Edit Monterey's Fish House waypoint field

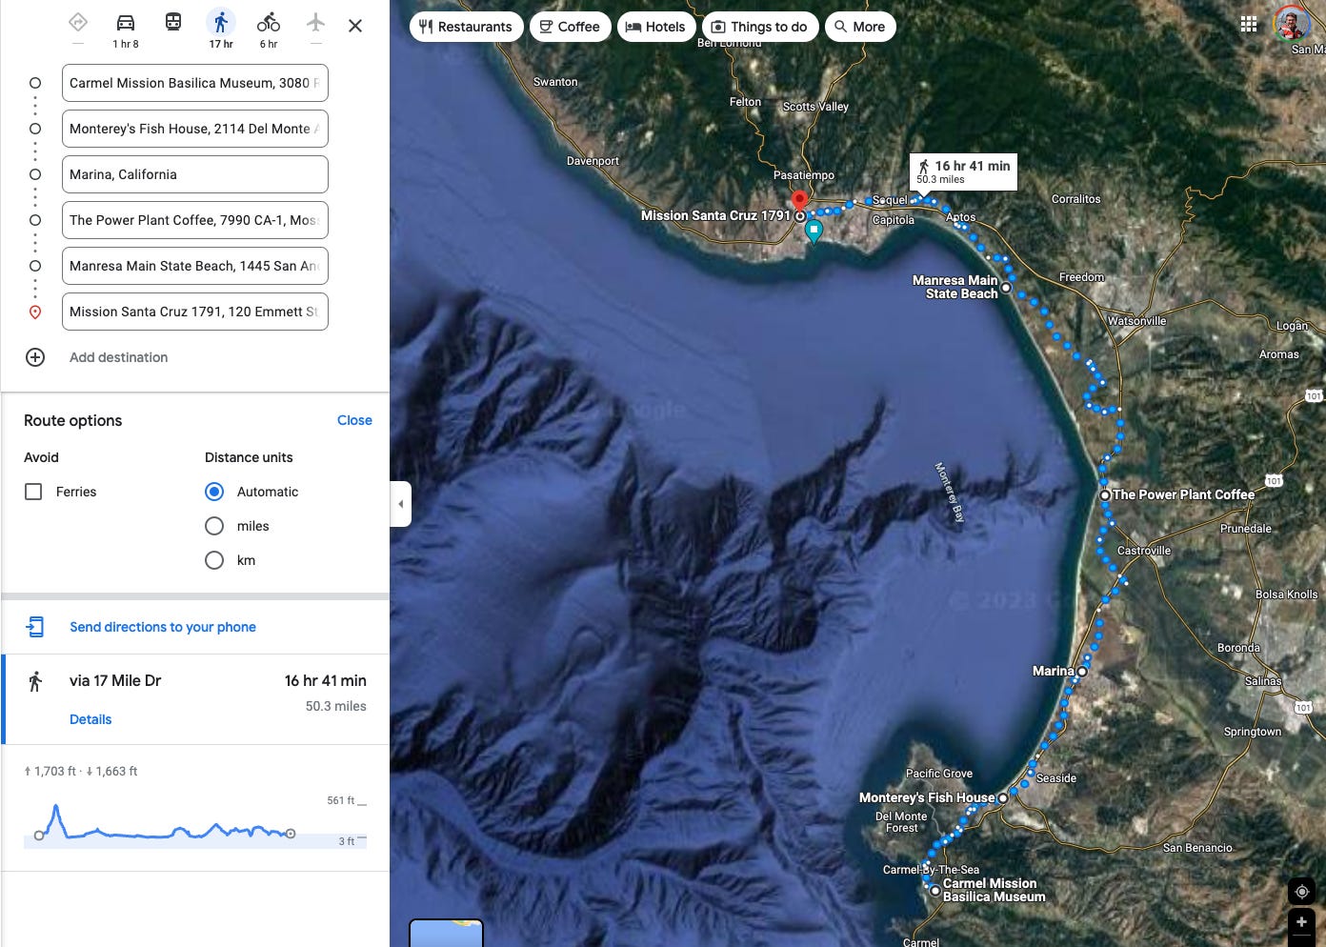pyautogui.click(x=195, y=129)
